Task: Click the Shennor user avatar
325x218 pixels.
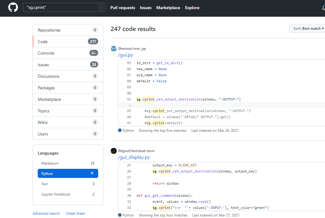Action: coord(114,49)
